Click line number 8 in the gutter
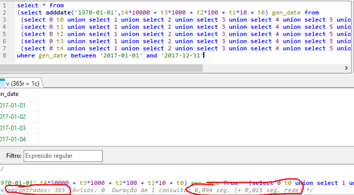 pyautogui.click(x=4, y=56)
